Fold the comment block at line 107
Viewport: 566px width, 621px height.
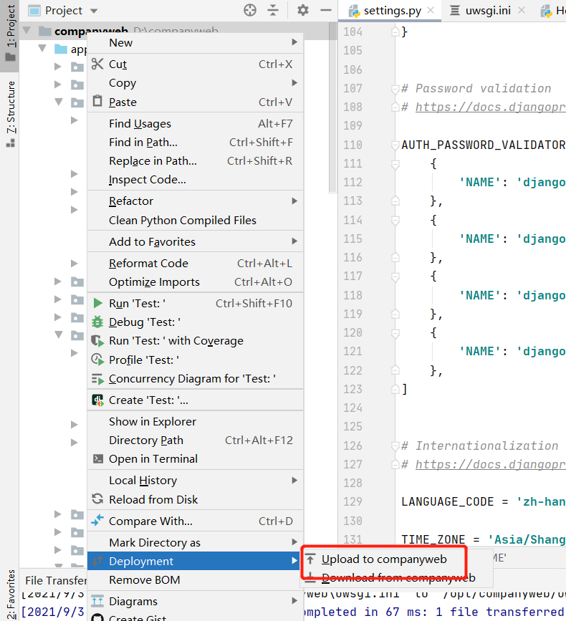[395, 89]
